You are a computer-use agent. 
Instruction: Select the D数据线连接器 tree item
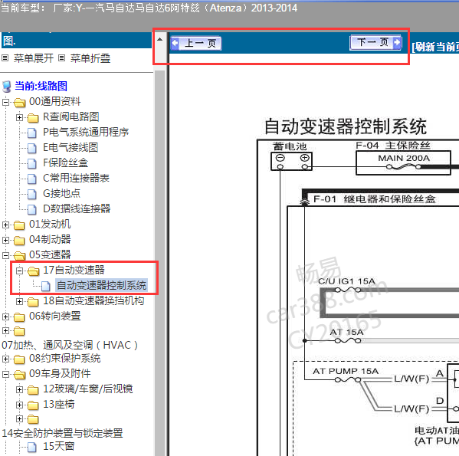pos(77,208)
